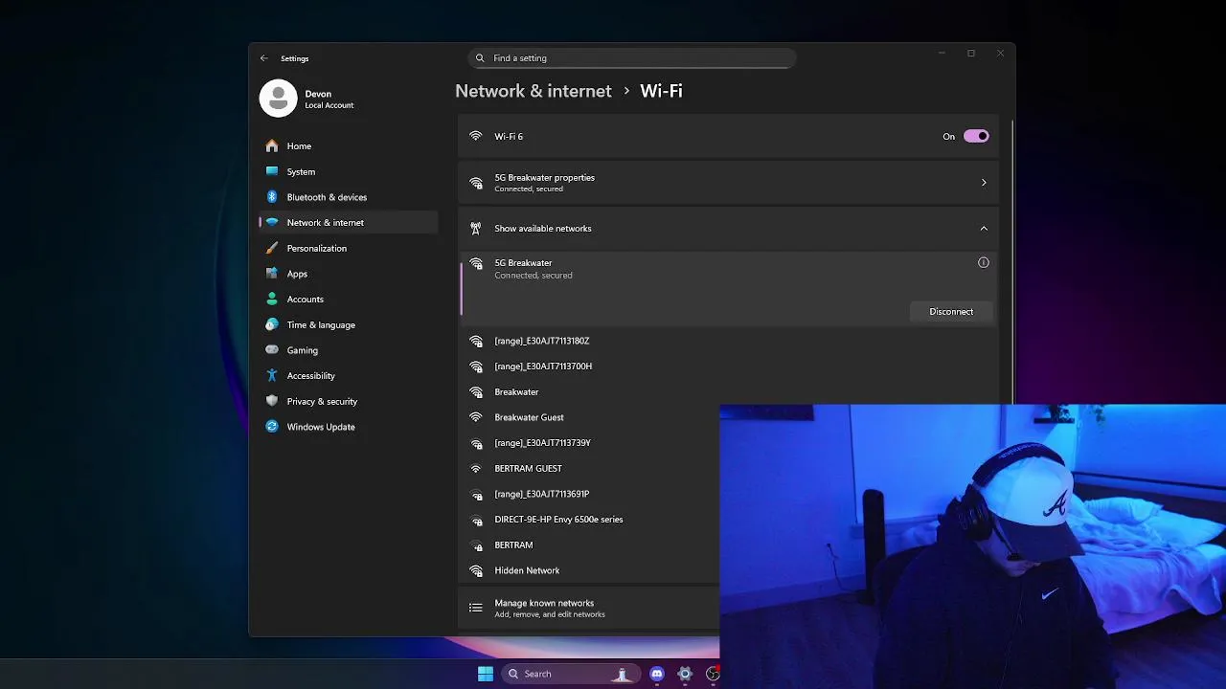
Task: Open the Apps settings page
Action: pos(349,274)
